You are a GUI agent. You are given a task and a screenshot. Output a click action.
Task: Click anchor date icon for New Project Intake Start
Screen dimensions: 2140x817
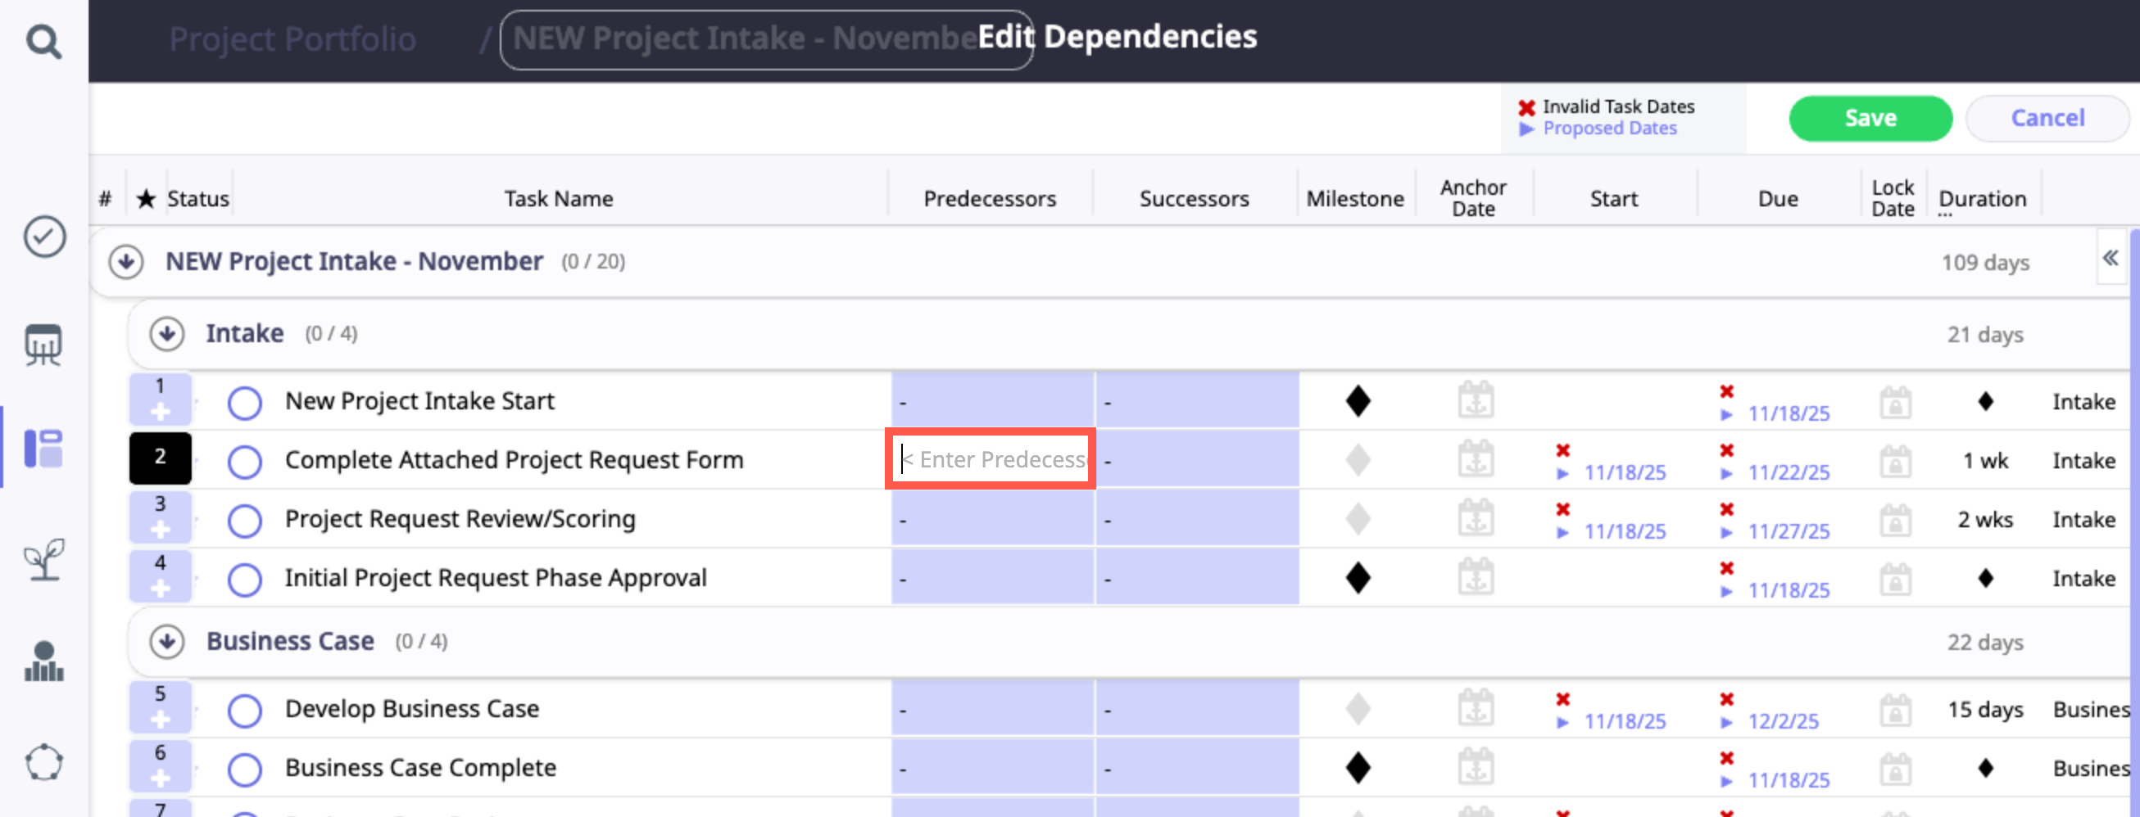click(x=1476, y=401)
